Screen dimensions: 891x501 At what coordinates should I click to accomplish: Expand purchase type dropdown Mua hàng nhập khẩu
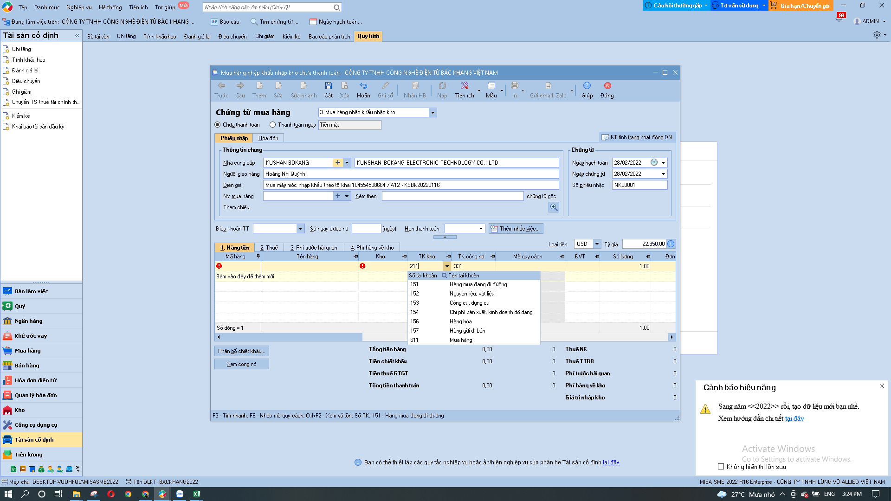pyautogui.click(x=433, y=113)
